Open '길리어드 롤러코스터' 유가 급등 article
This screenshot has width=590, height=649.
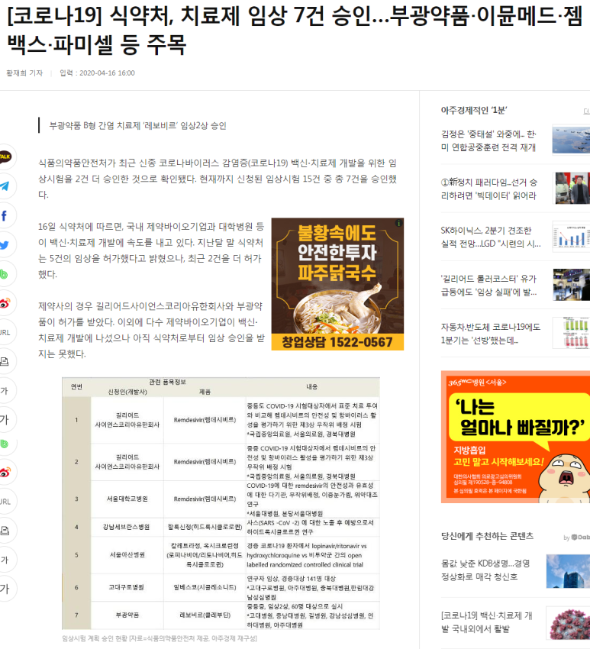pyautogui.click(x=488, y=286)
